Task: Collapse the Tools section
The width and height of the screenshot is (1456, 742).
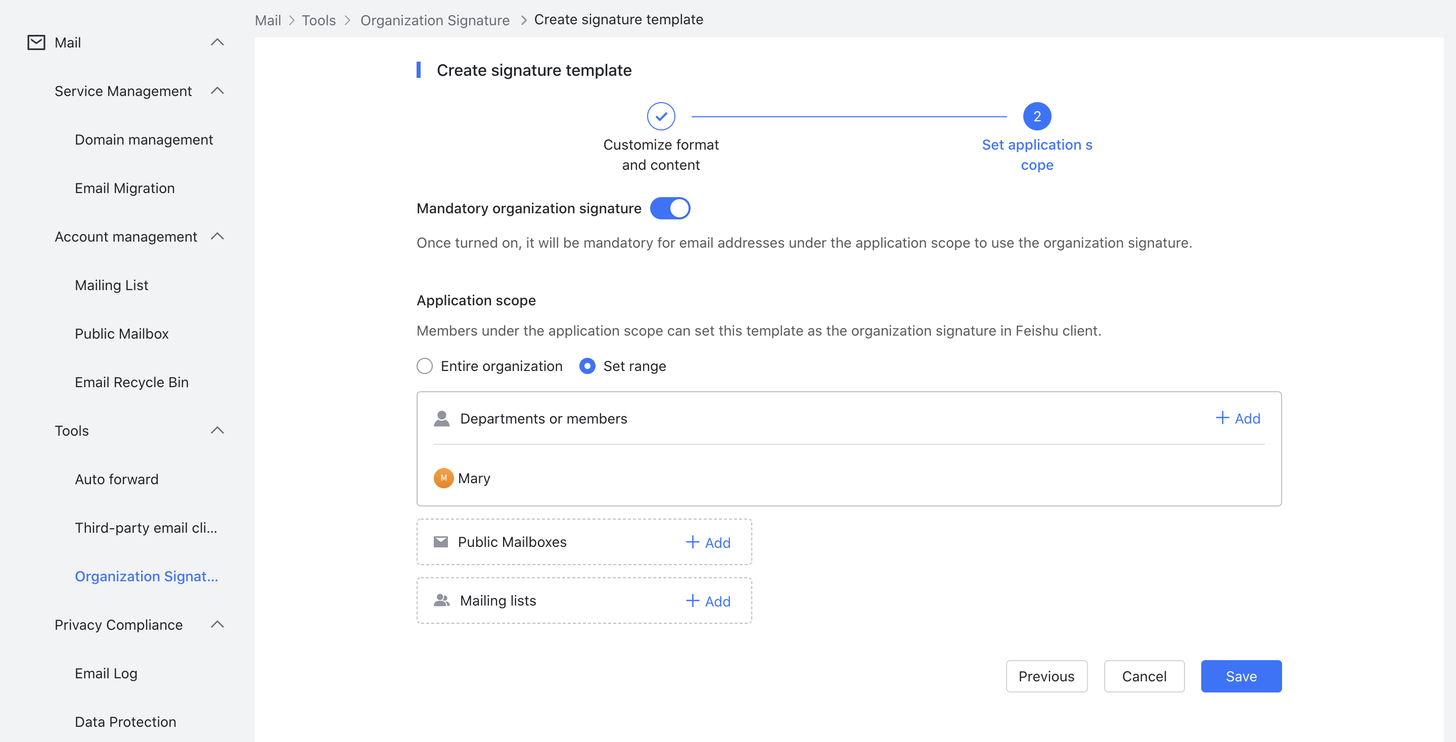Action: click(x=218, y=430)
